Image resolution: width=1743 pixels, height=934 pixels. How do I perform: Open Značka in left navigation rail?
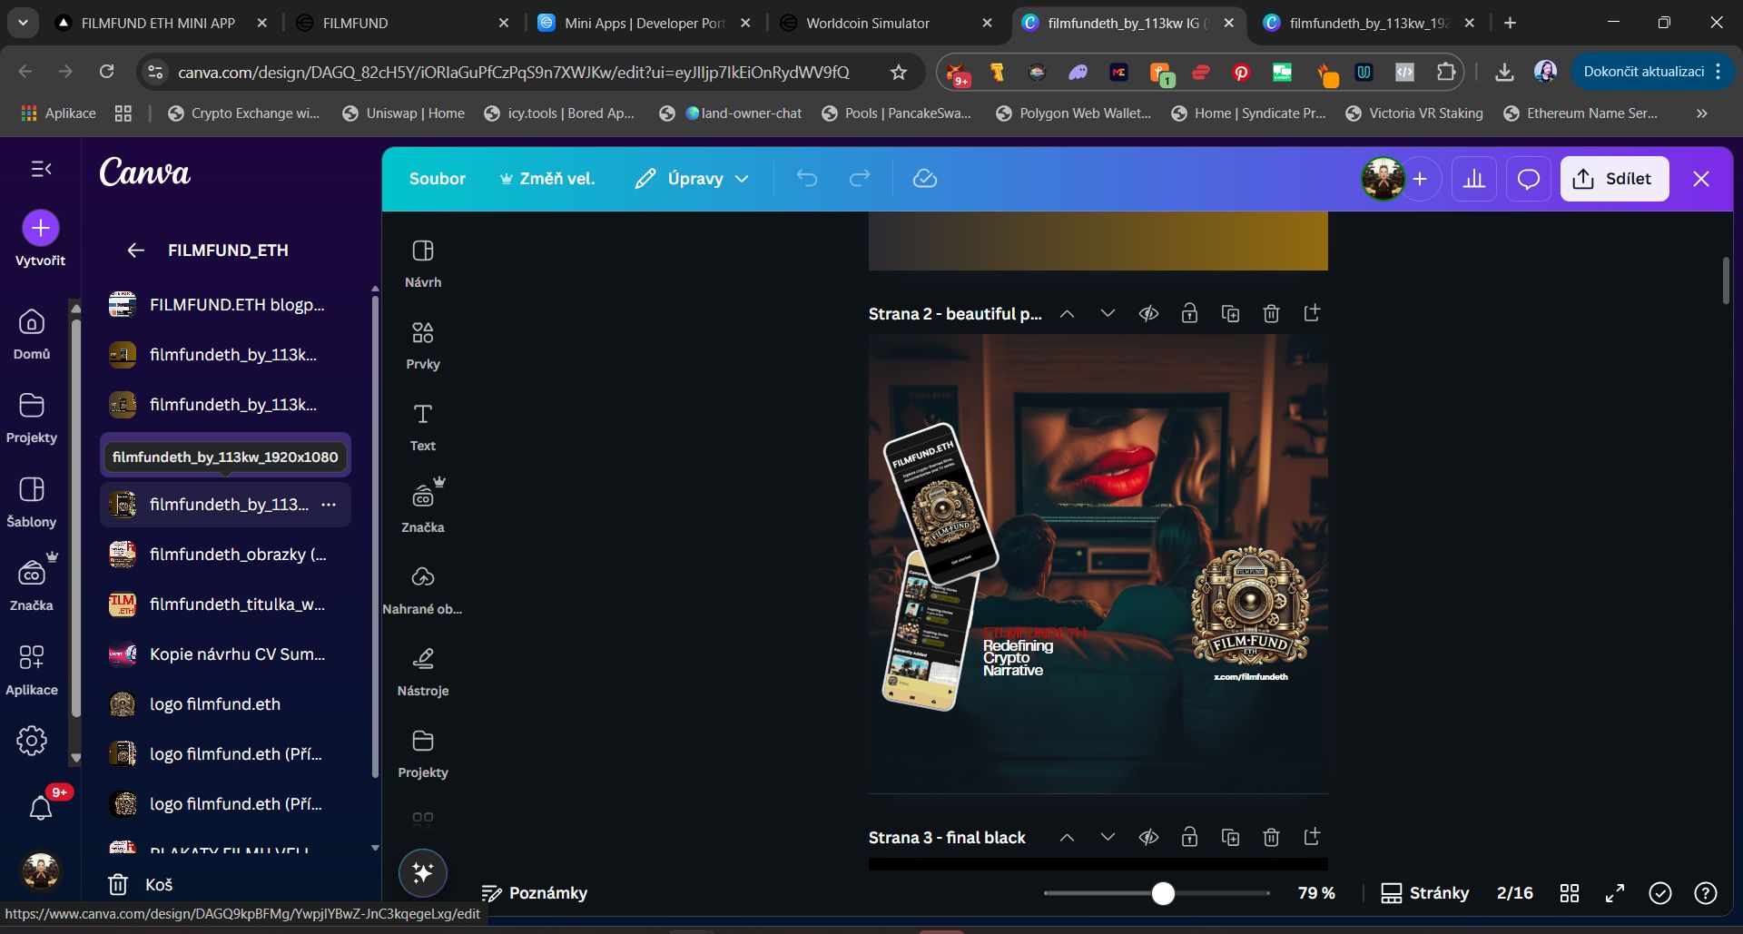coord(32,585)
